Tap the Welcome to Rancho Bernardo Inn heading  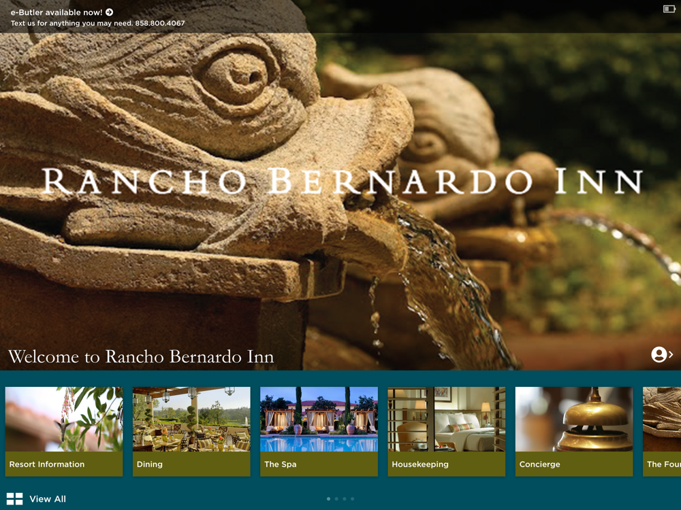point(141,356)
